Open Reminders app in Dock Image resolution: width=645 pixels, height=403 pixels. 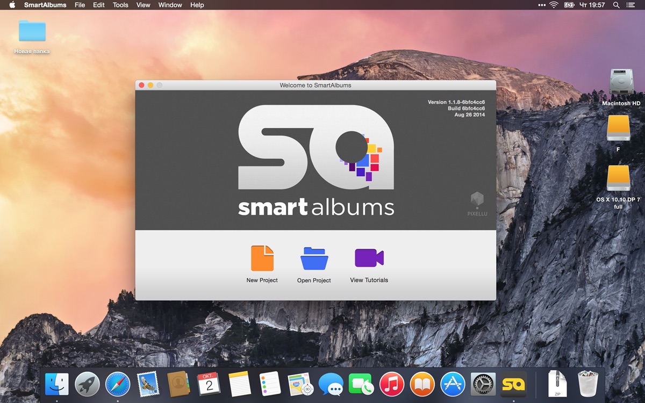click(x=270, y=384)
